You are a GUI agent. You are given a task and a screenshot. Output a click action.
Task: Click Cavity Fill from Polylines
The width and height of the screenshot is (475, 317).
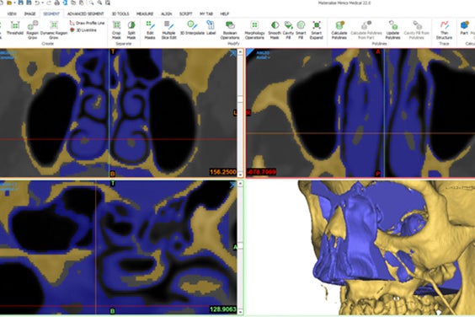point(417,30)
